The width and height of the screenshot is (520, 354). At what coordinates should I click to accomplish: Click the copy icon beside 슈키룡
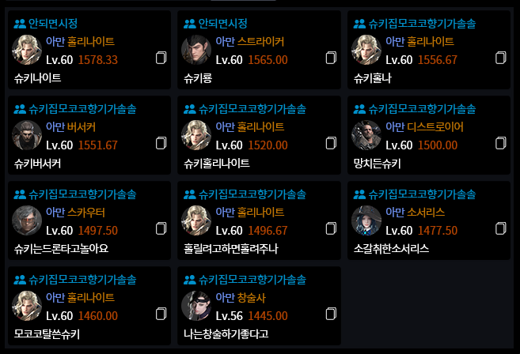[x=331, y=58]
